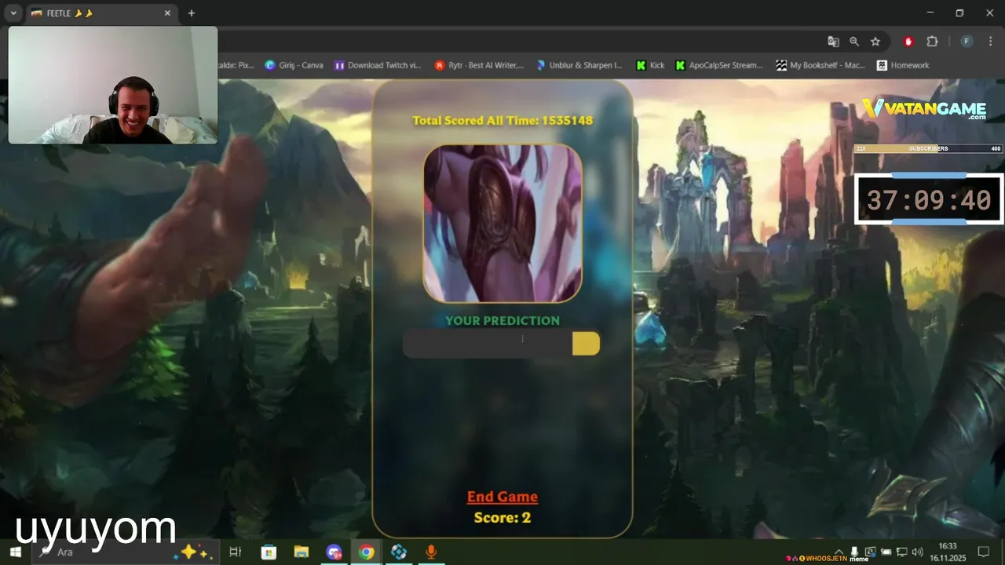Image resolution: width=1005 pixels, height=565 pixels.
Task: Submit prediction with the yellow button
Action: pos(586,344)
